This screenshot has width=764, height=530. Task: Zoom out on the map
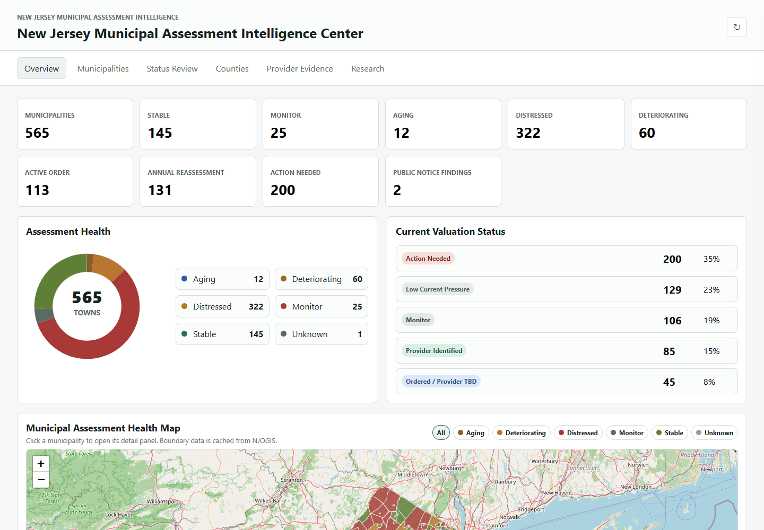click(x=41, y=480)
